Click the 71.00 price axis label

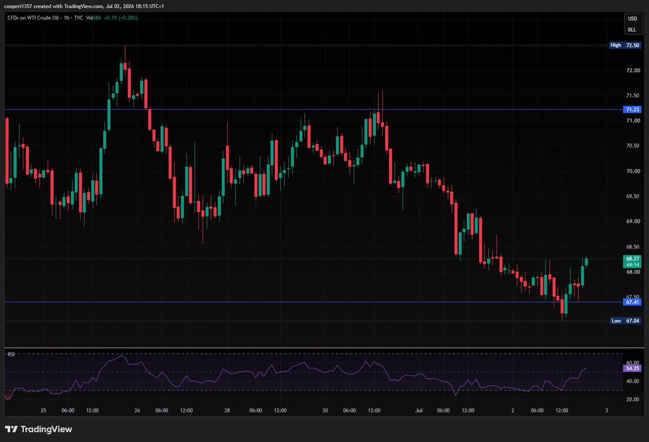(x=632, y=121)
